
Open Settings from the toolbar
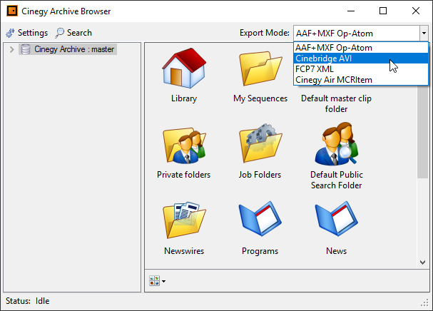point(27,33)
